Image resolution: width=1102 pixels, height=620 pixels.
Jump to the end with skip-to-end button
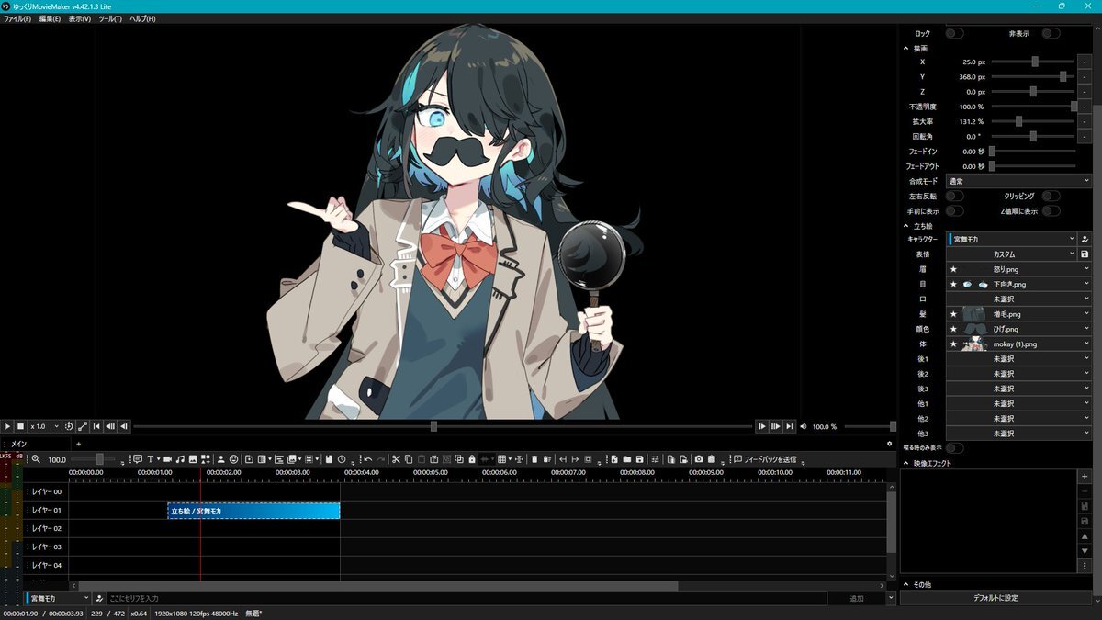coord(790,426)
